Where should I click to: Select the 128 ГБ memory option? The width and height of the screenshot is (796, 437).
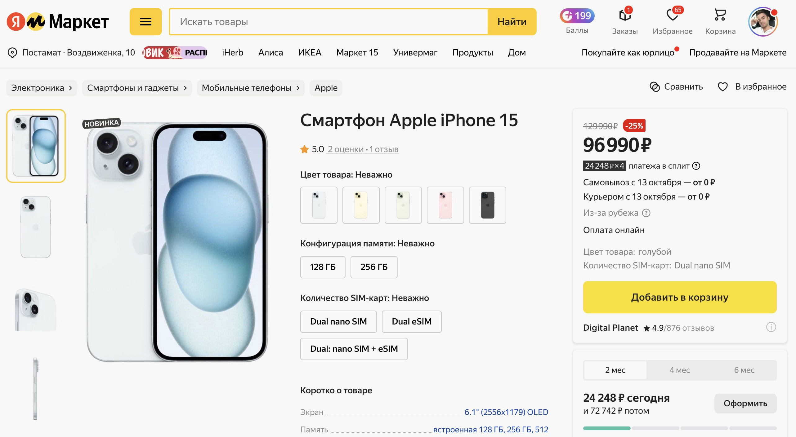(323, 267)
